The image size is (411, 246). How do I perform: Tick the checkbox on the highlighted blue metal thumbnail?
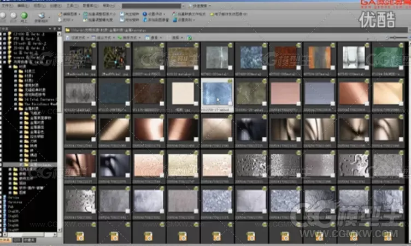230,103
